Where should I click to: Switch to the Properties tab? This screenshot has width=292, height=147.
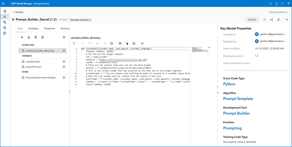tap(49, 28)
